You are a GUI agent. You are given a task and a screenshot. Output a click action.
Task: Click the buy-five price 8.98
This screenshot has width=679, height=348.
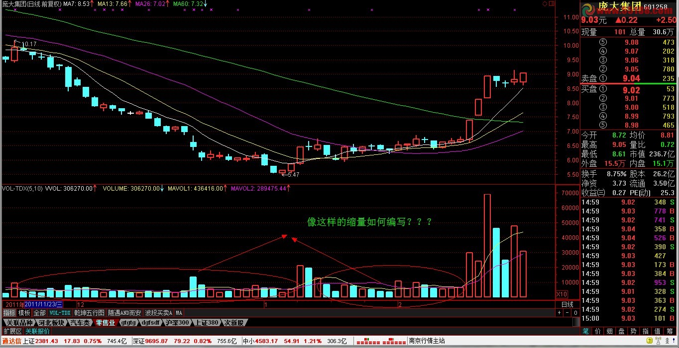[x=631, y=126]
